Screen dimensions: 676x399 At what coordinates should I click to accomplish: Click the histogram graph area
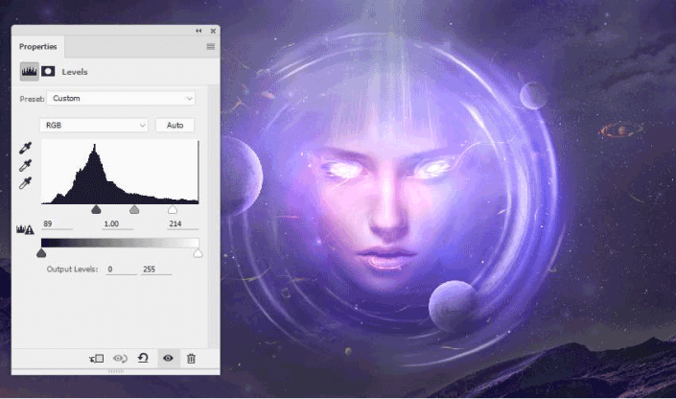point(120,172)
